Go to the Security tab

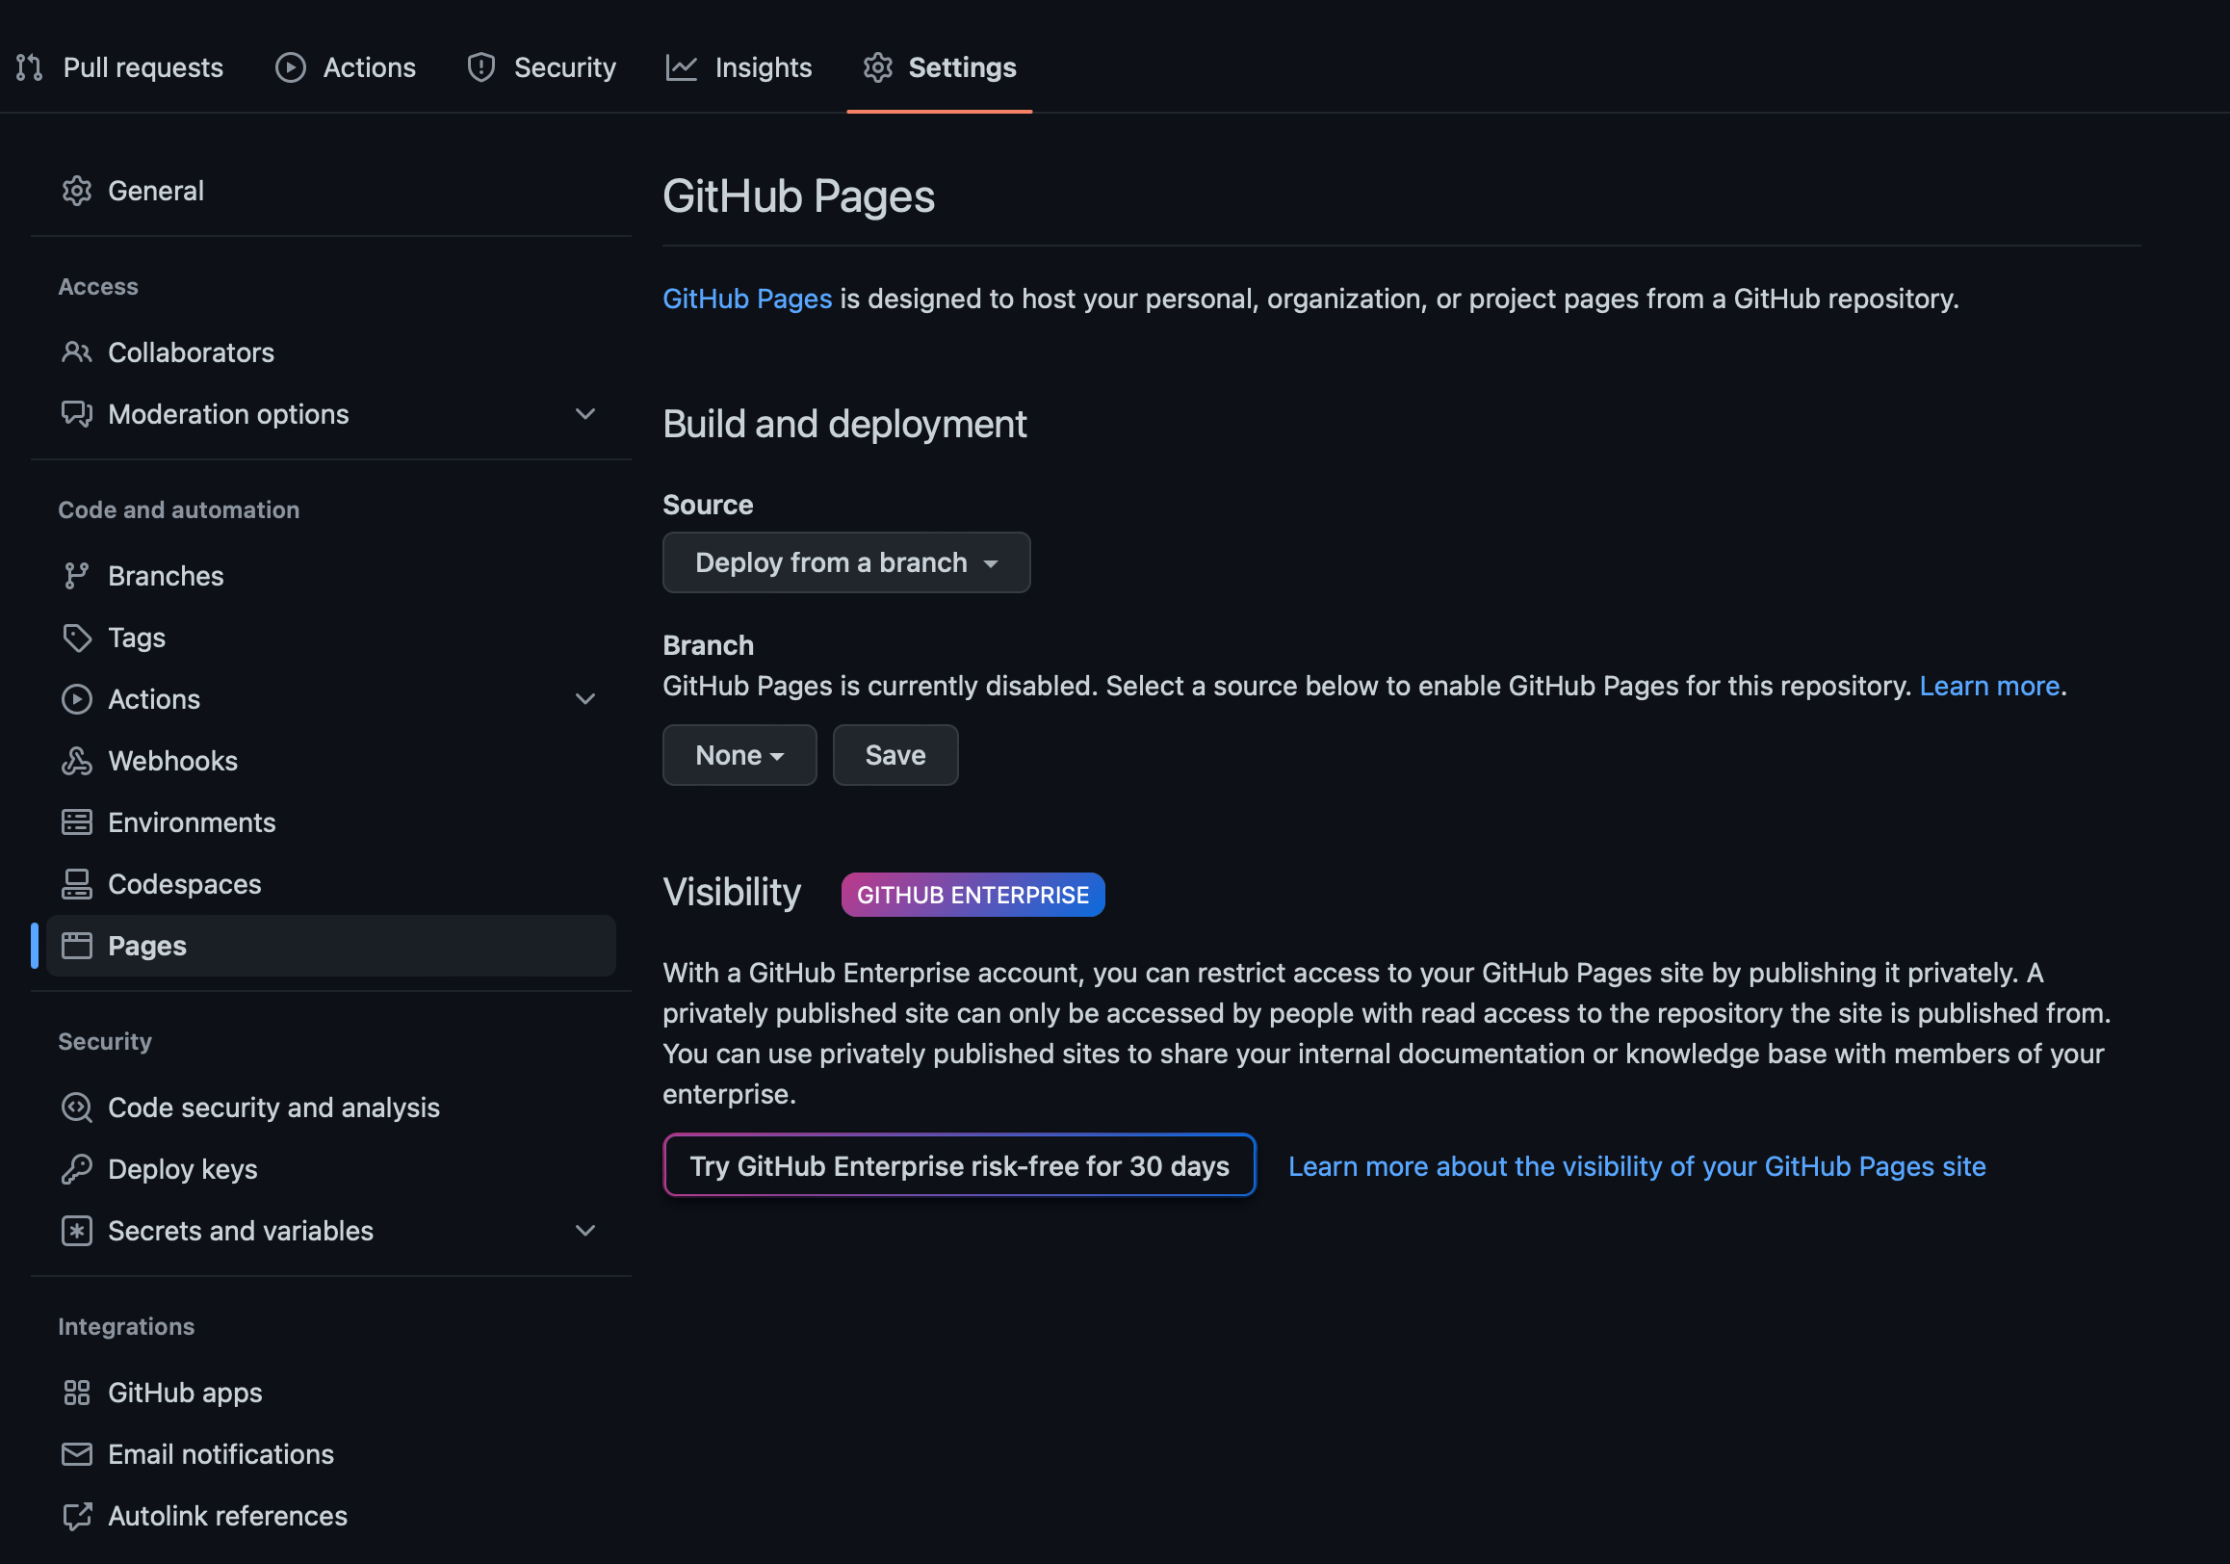point(542,67)
